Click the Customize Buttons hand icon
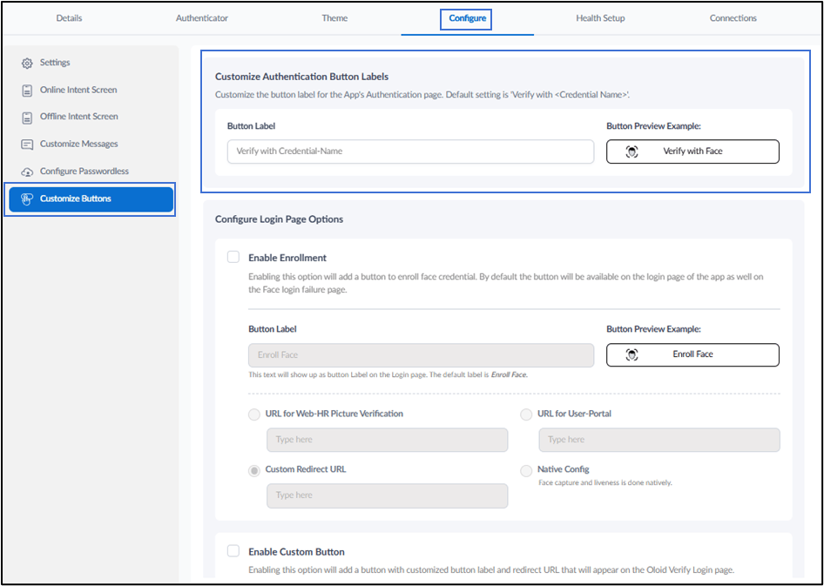824x586 pixels. tap(27, 199)
